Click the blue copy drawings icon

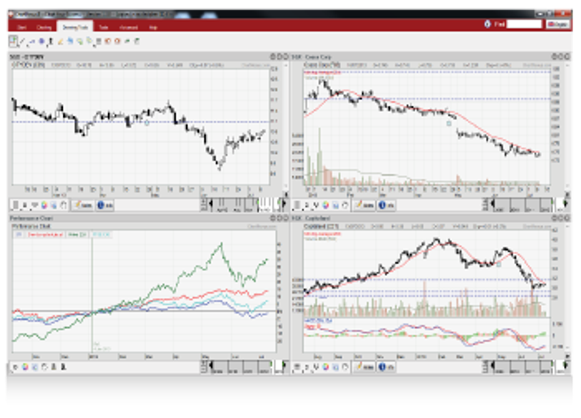point(70,42)
